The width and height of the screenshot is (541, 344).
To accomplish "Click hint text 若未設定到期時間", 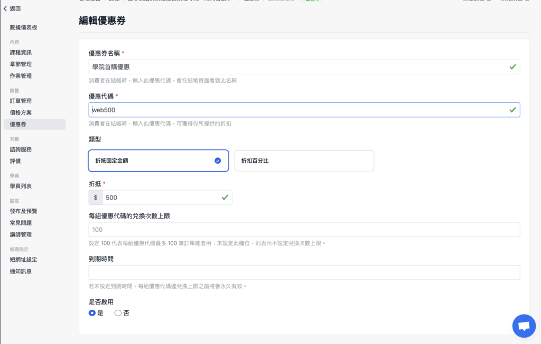I will 167,286.
